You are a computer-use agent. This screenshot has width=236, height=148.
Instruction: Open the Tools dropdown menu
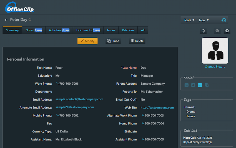point(189,20)
